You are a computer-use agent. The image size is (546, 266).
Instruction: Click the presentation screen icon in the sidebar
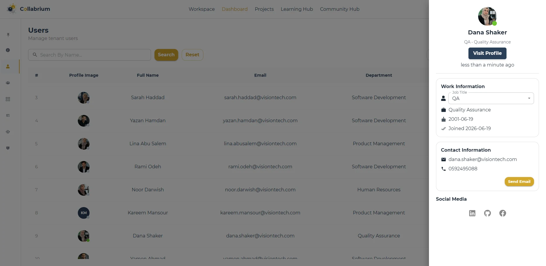[x=8, y=148]
